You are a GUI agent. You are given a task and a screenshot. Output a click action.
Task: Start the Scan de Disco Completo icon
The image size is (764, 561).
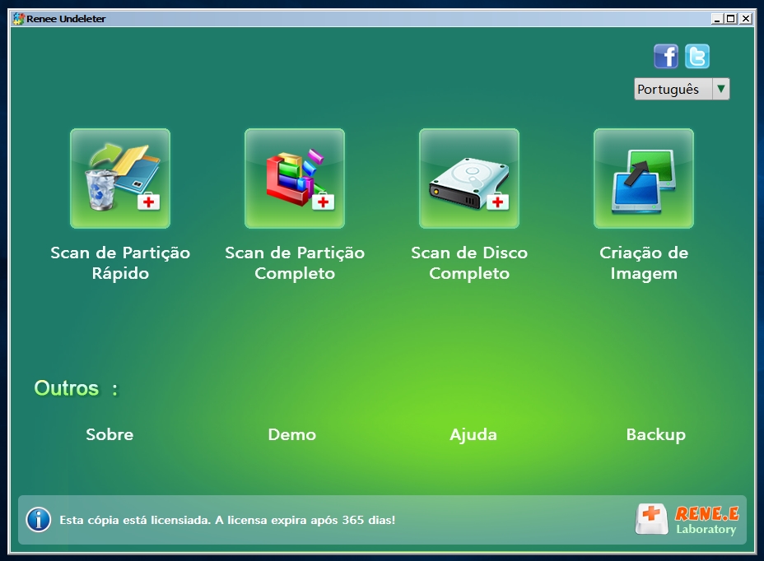pyautogui.click(x=468, y=178)
